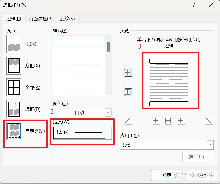Switch to the 底纹(S) tab
The height and width of the screenshot is (184, 220).
tap(67, 19)
